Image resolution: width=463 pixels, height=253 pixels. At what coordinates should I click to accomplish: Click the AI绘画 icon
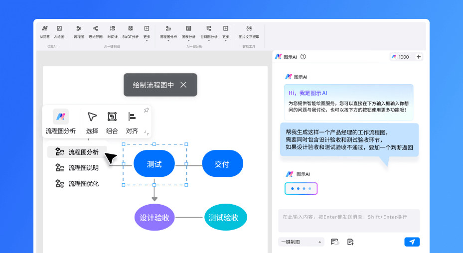(59, 31)
